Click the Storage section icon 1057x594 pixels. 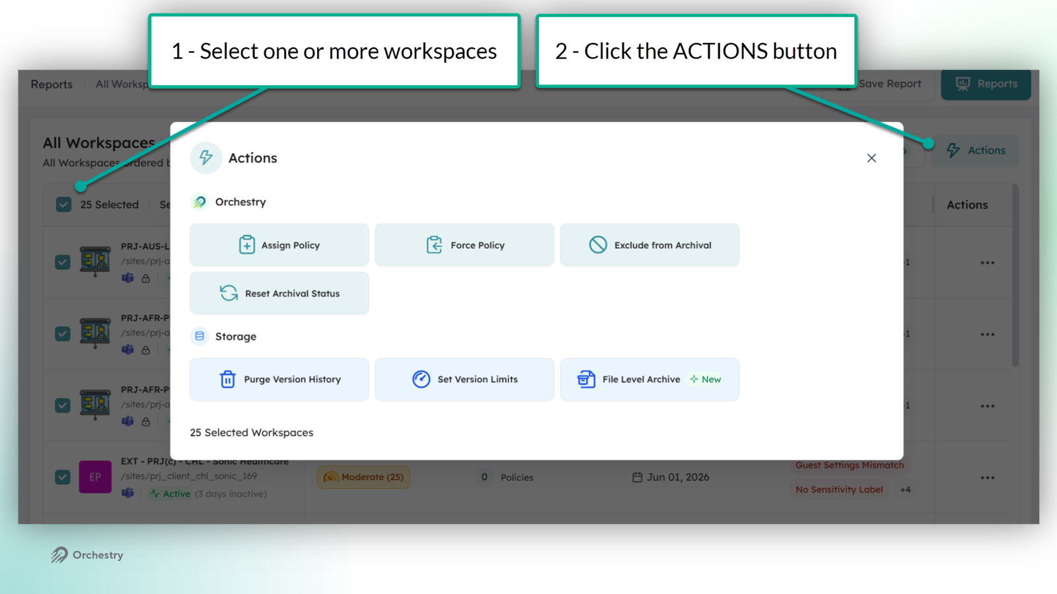(x=200, y=337)
